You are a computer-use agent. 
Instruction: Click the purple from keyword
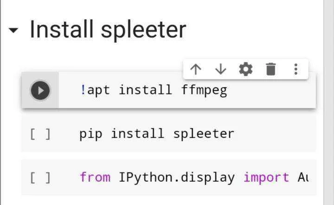(x=95, y=177)
